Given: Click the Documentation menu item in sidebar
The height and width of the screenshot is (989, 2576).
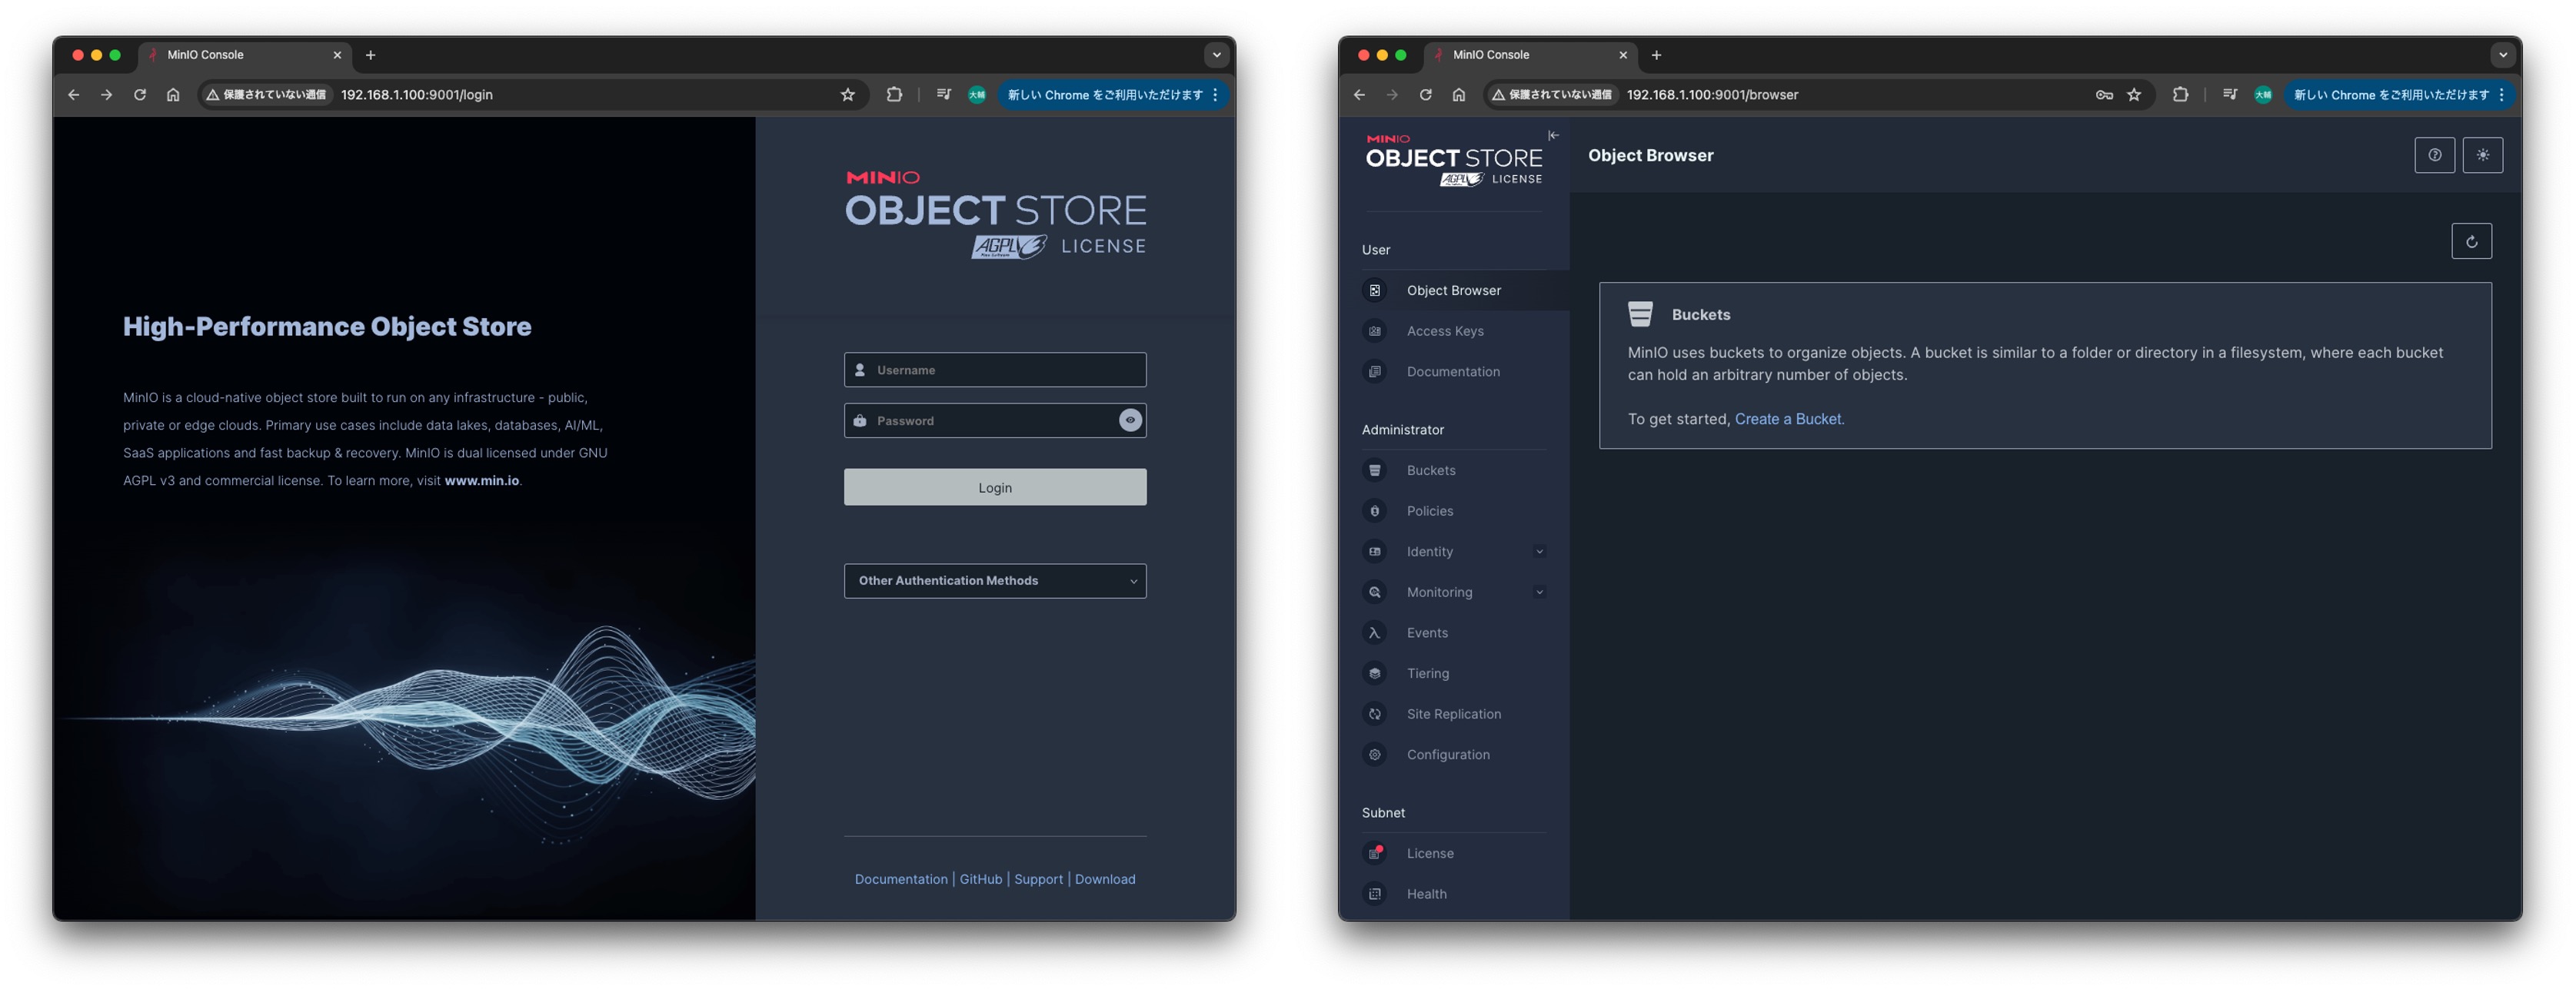Looking at the screenshot, I should tap(1453, 371).
